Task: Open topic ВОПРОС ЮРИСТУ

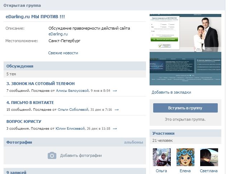Action: pyautogui.click(x=24, y=121)
